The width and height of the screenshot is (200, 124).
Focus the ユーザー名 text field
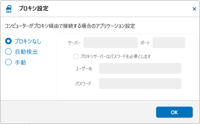point(140,69)
